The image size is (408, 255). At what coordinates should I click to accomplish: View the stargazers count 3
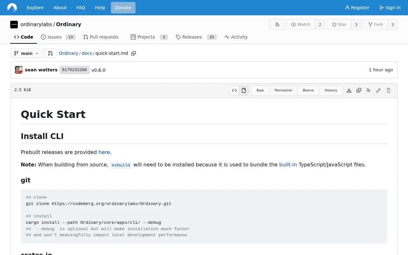[356, 25]
